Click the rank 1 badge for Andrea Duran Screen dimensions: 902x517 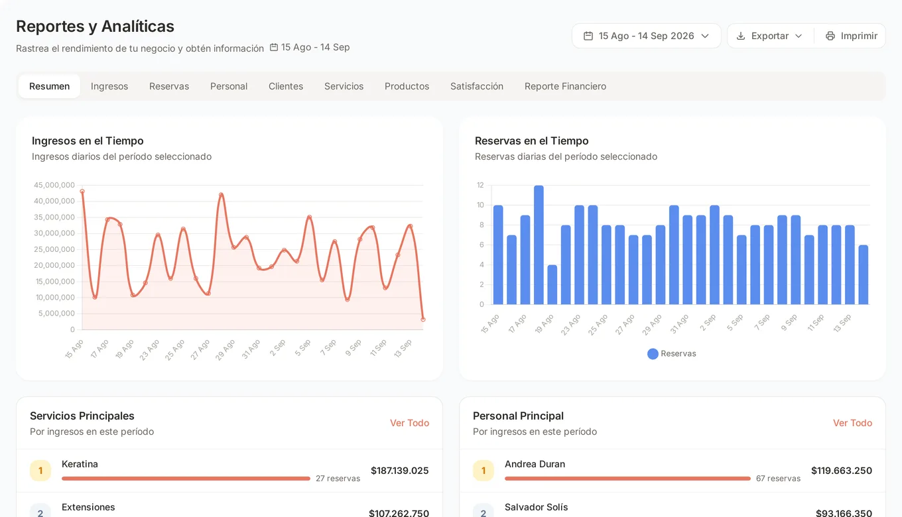(483, 471)
